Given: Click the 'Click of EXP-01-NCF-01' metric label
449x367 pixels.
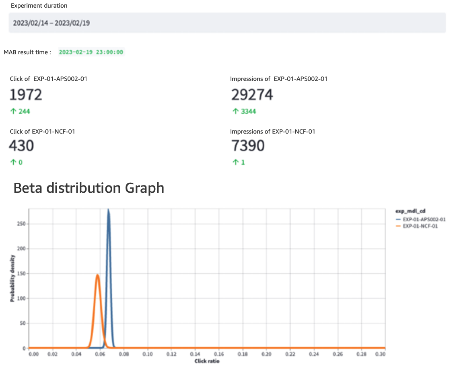Looking at the screenshot, I should 42,132.
